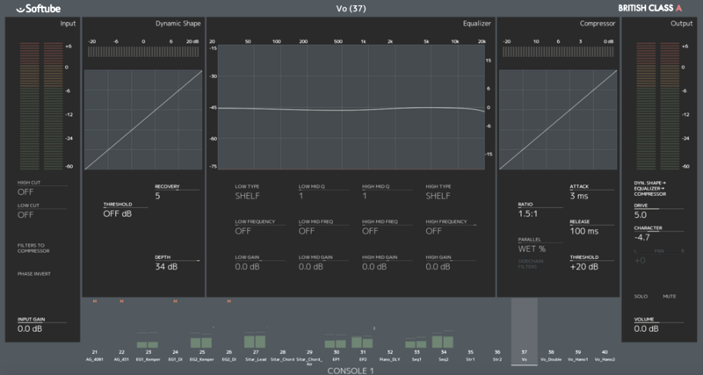This screenshot has width=703, height=375.
Task: Adjust Low Frequency parameter
Action: point(259,227)
